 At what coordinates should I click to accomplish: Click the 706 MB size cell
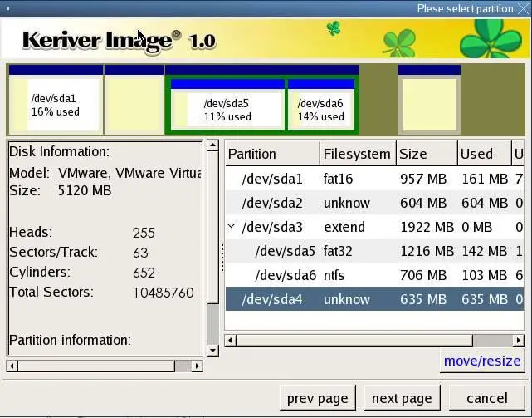click(x=423, y=275)
